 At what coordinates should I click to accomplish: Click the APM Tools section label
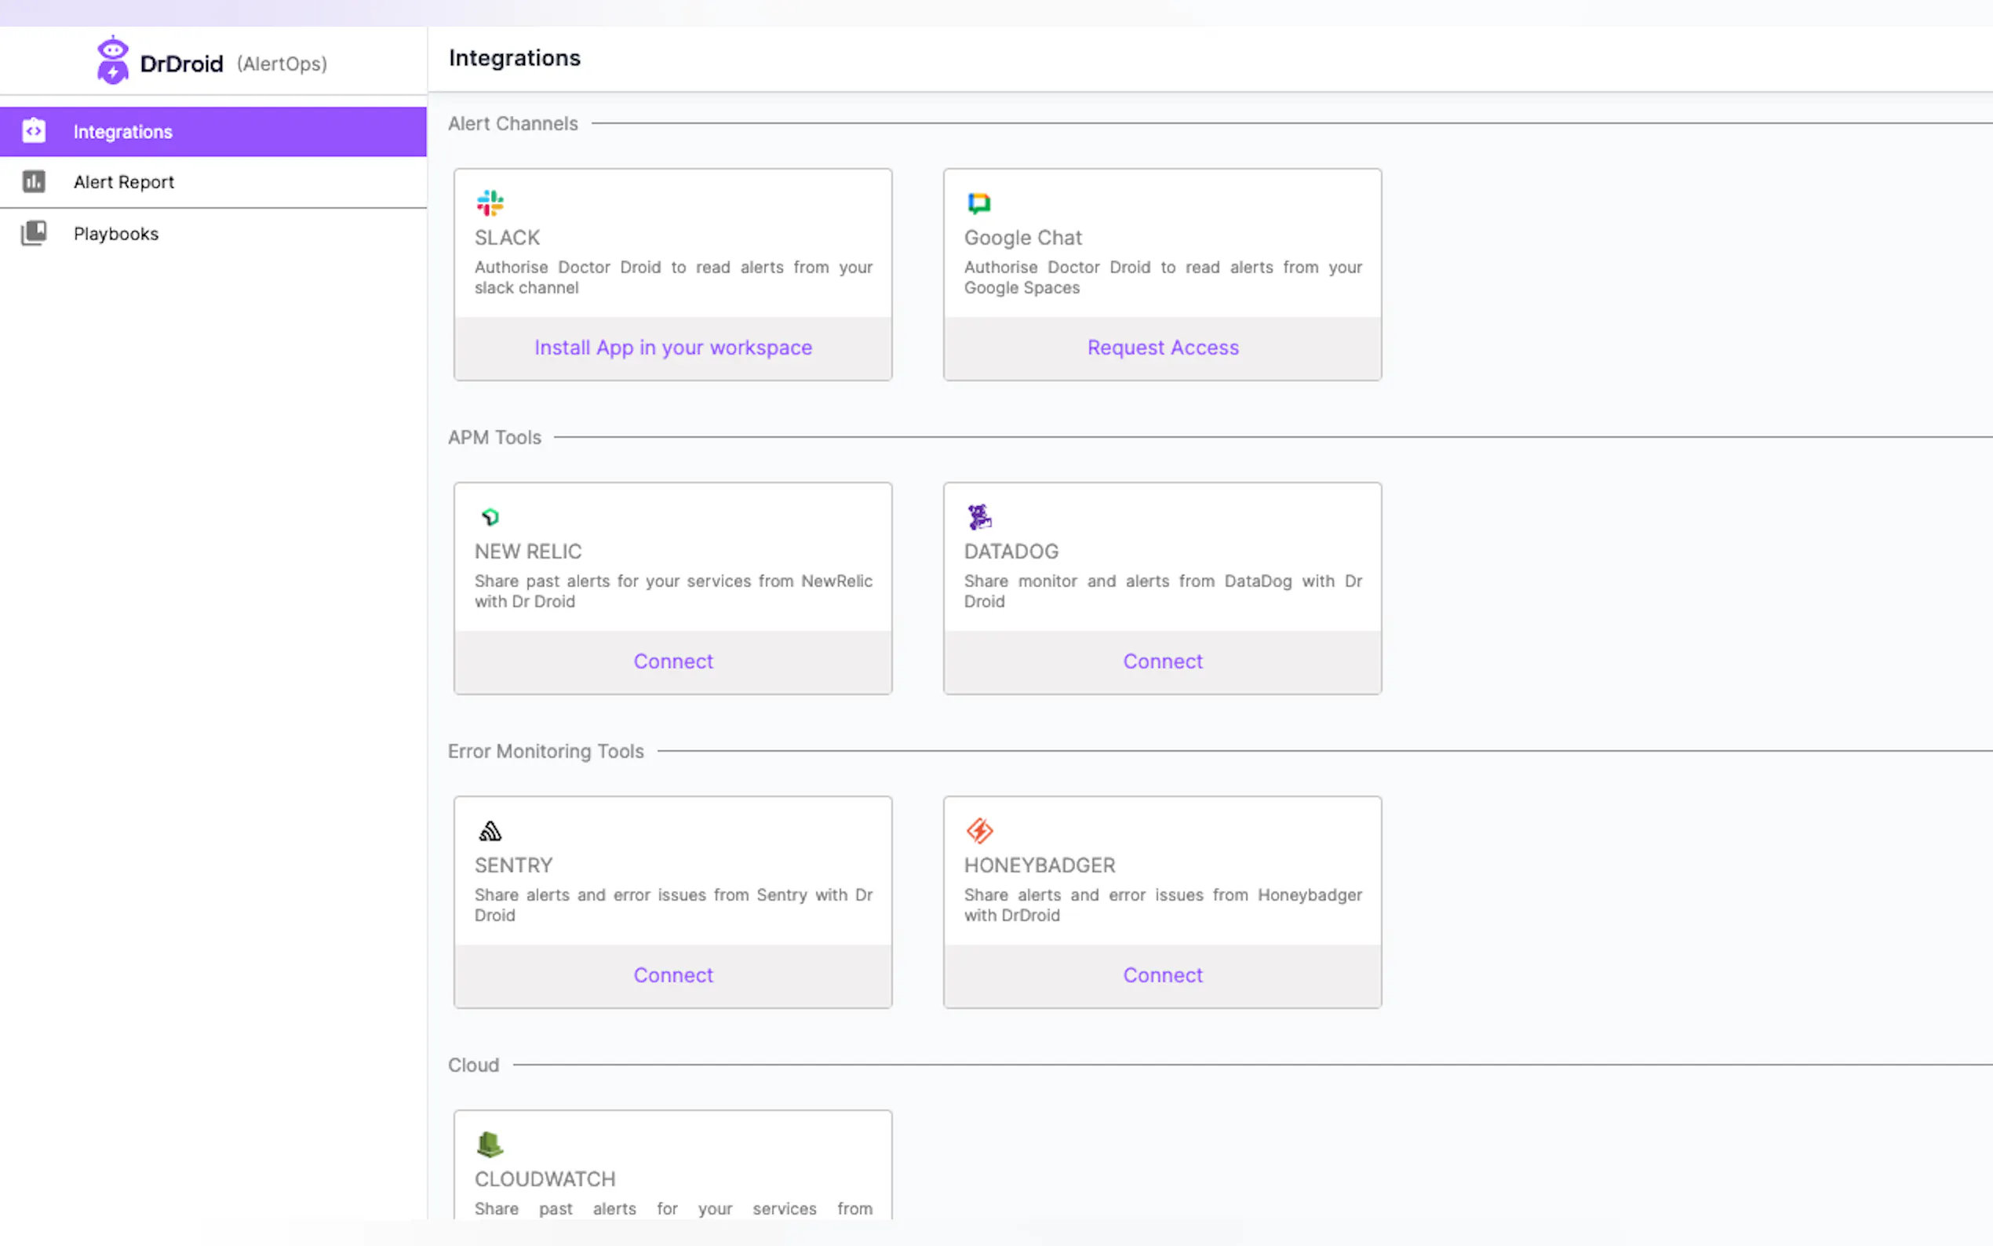point(494,438)
